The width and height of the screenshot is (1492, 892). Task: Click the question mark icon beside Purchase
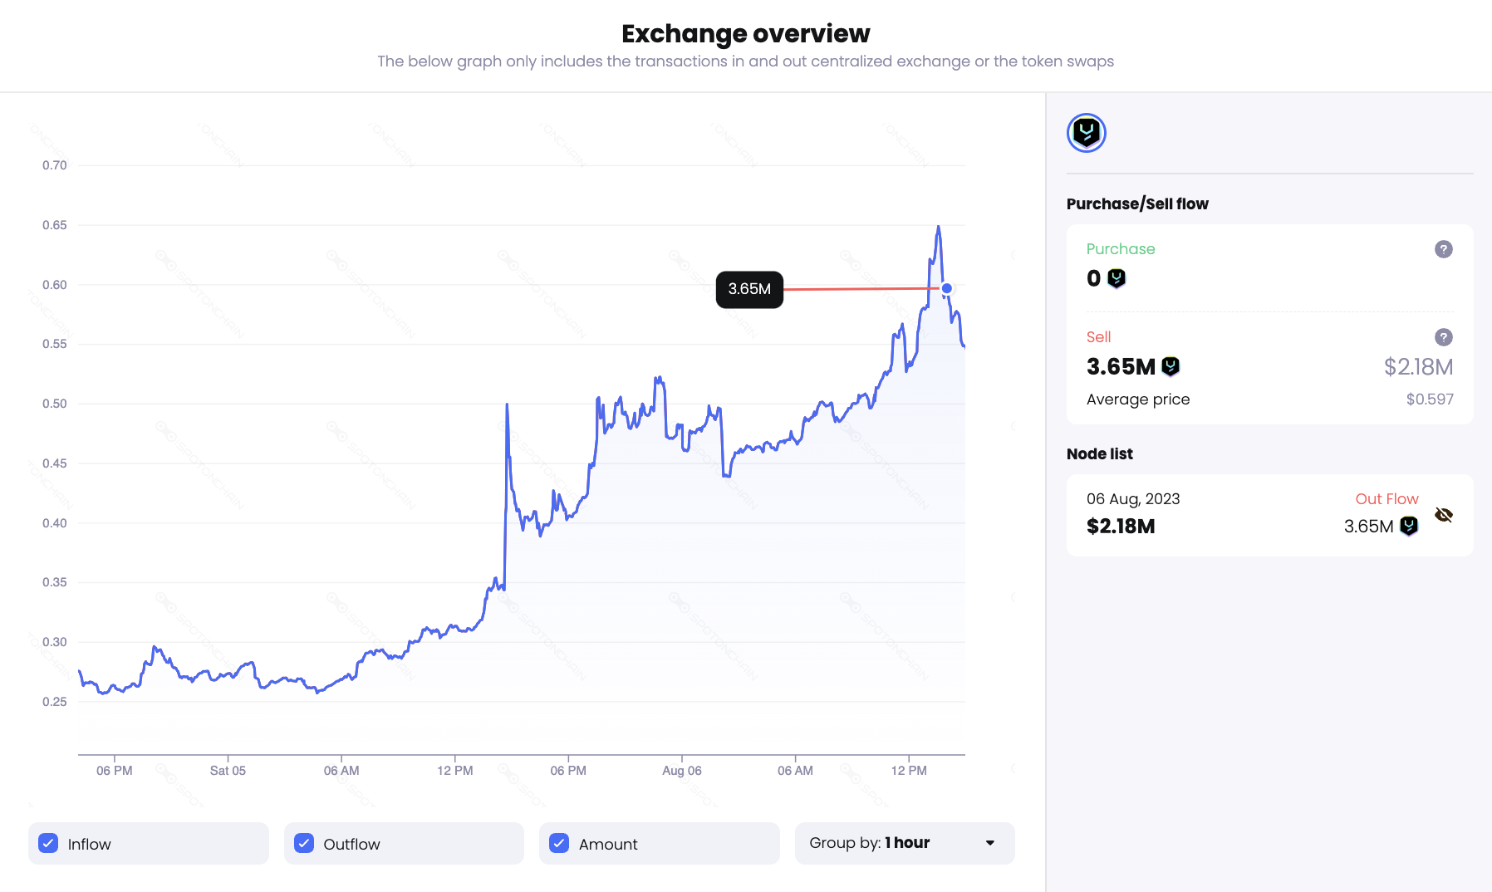[1444, 248]
